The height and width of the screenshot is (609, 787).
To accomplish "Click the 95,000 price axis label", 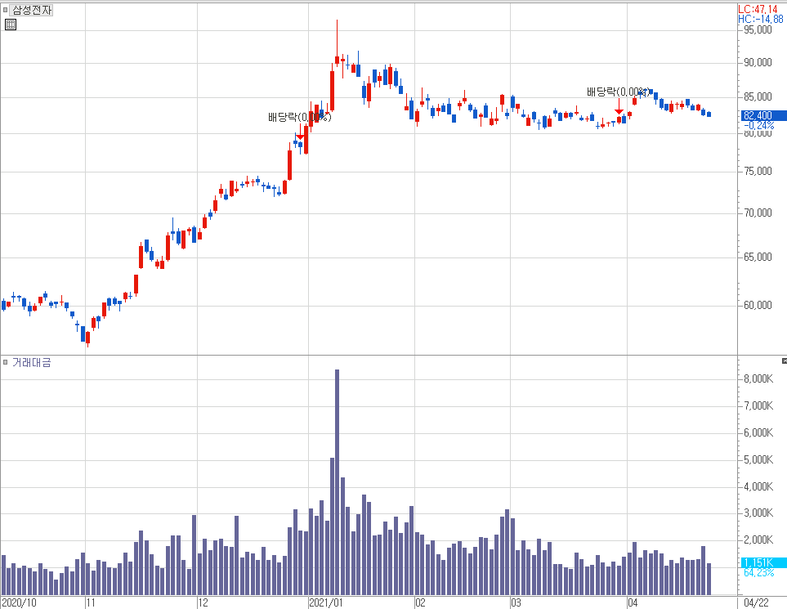I will (x=757, y=30).
